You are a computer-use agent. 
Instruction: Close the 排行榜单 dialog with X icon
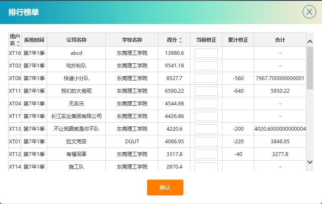coord(309,12)
